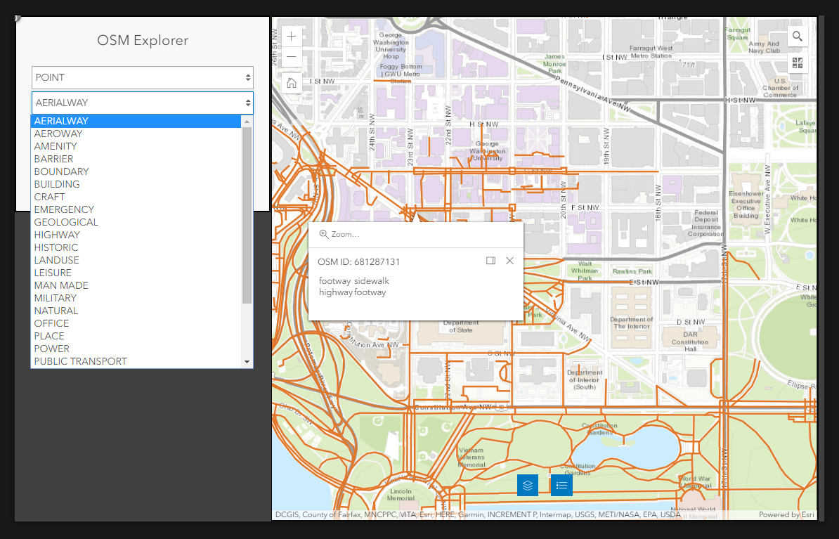Open the basemap gallery grid icon

coord(798,63)
